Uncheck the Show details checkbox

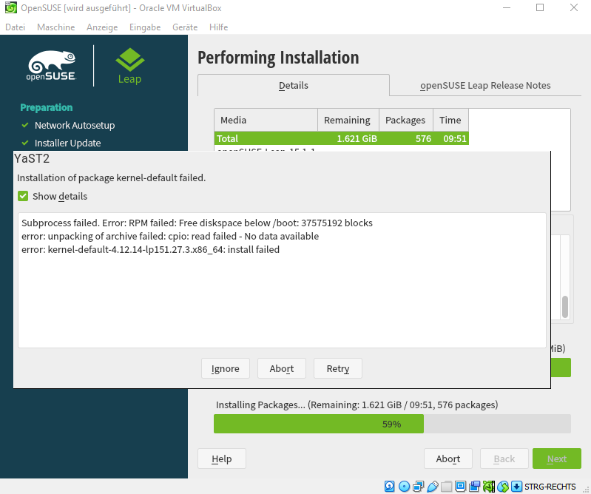tap(23, 196)
